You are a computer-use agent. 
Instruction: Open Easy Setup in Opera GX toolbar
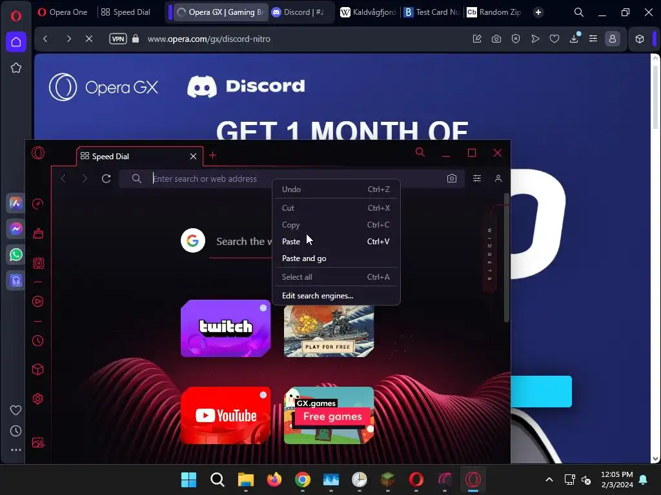[477, 179]
